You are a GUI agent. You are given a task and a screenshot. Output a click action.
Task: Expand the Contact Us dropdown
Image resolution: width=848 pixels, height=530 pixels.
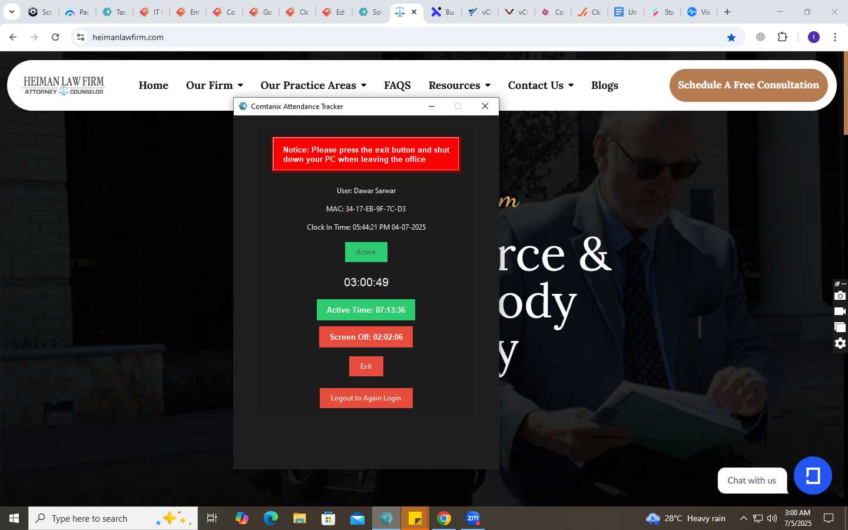coord(541,85)
